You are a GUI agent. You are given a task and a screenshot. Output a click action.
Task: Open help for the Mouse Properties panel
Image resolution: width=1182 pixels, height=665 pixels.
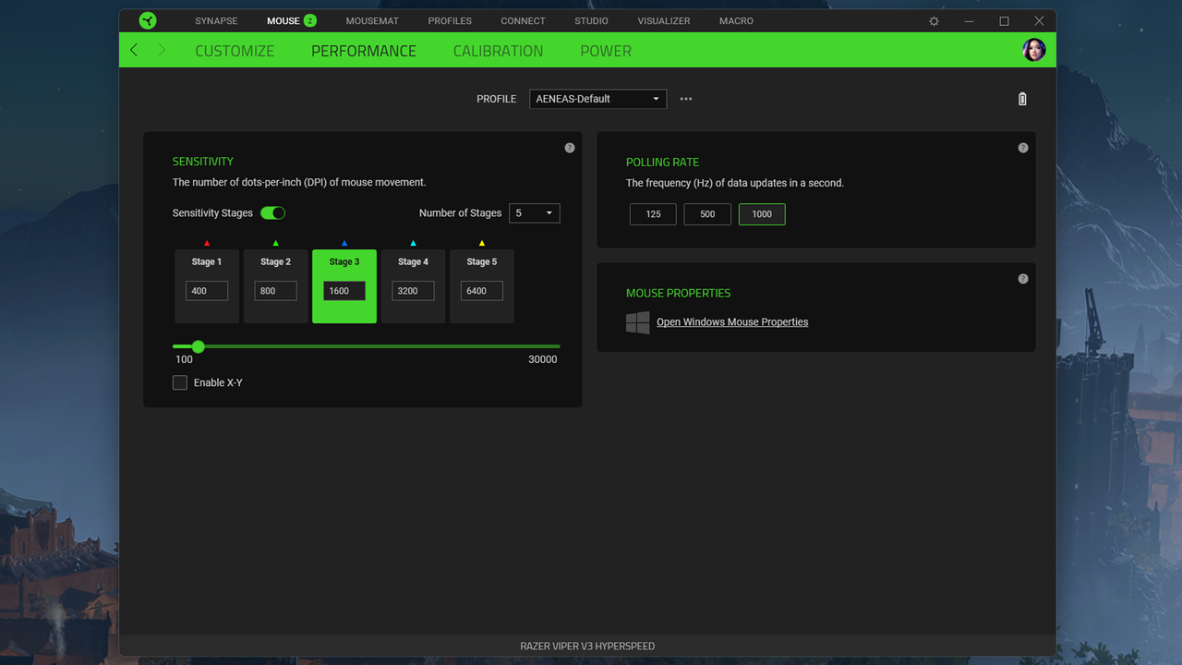[x=1023, y=279]
